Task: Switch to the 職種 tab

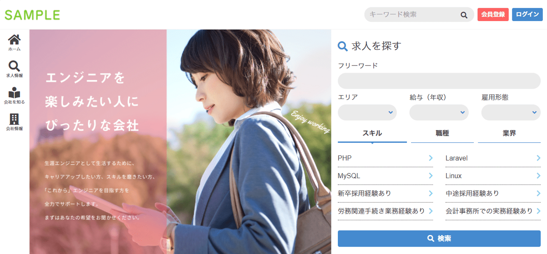Action: pyautogui.click(x=442, y=134)
